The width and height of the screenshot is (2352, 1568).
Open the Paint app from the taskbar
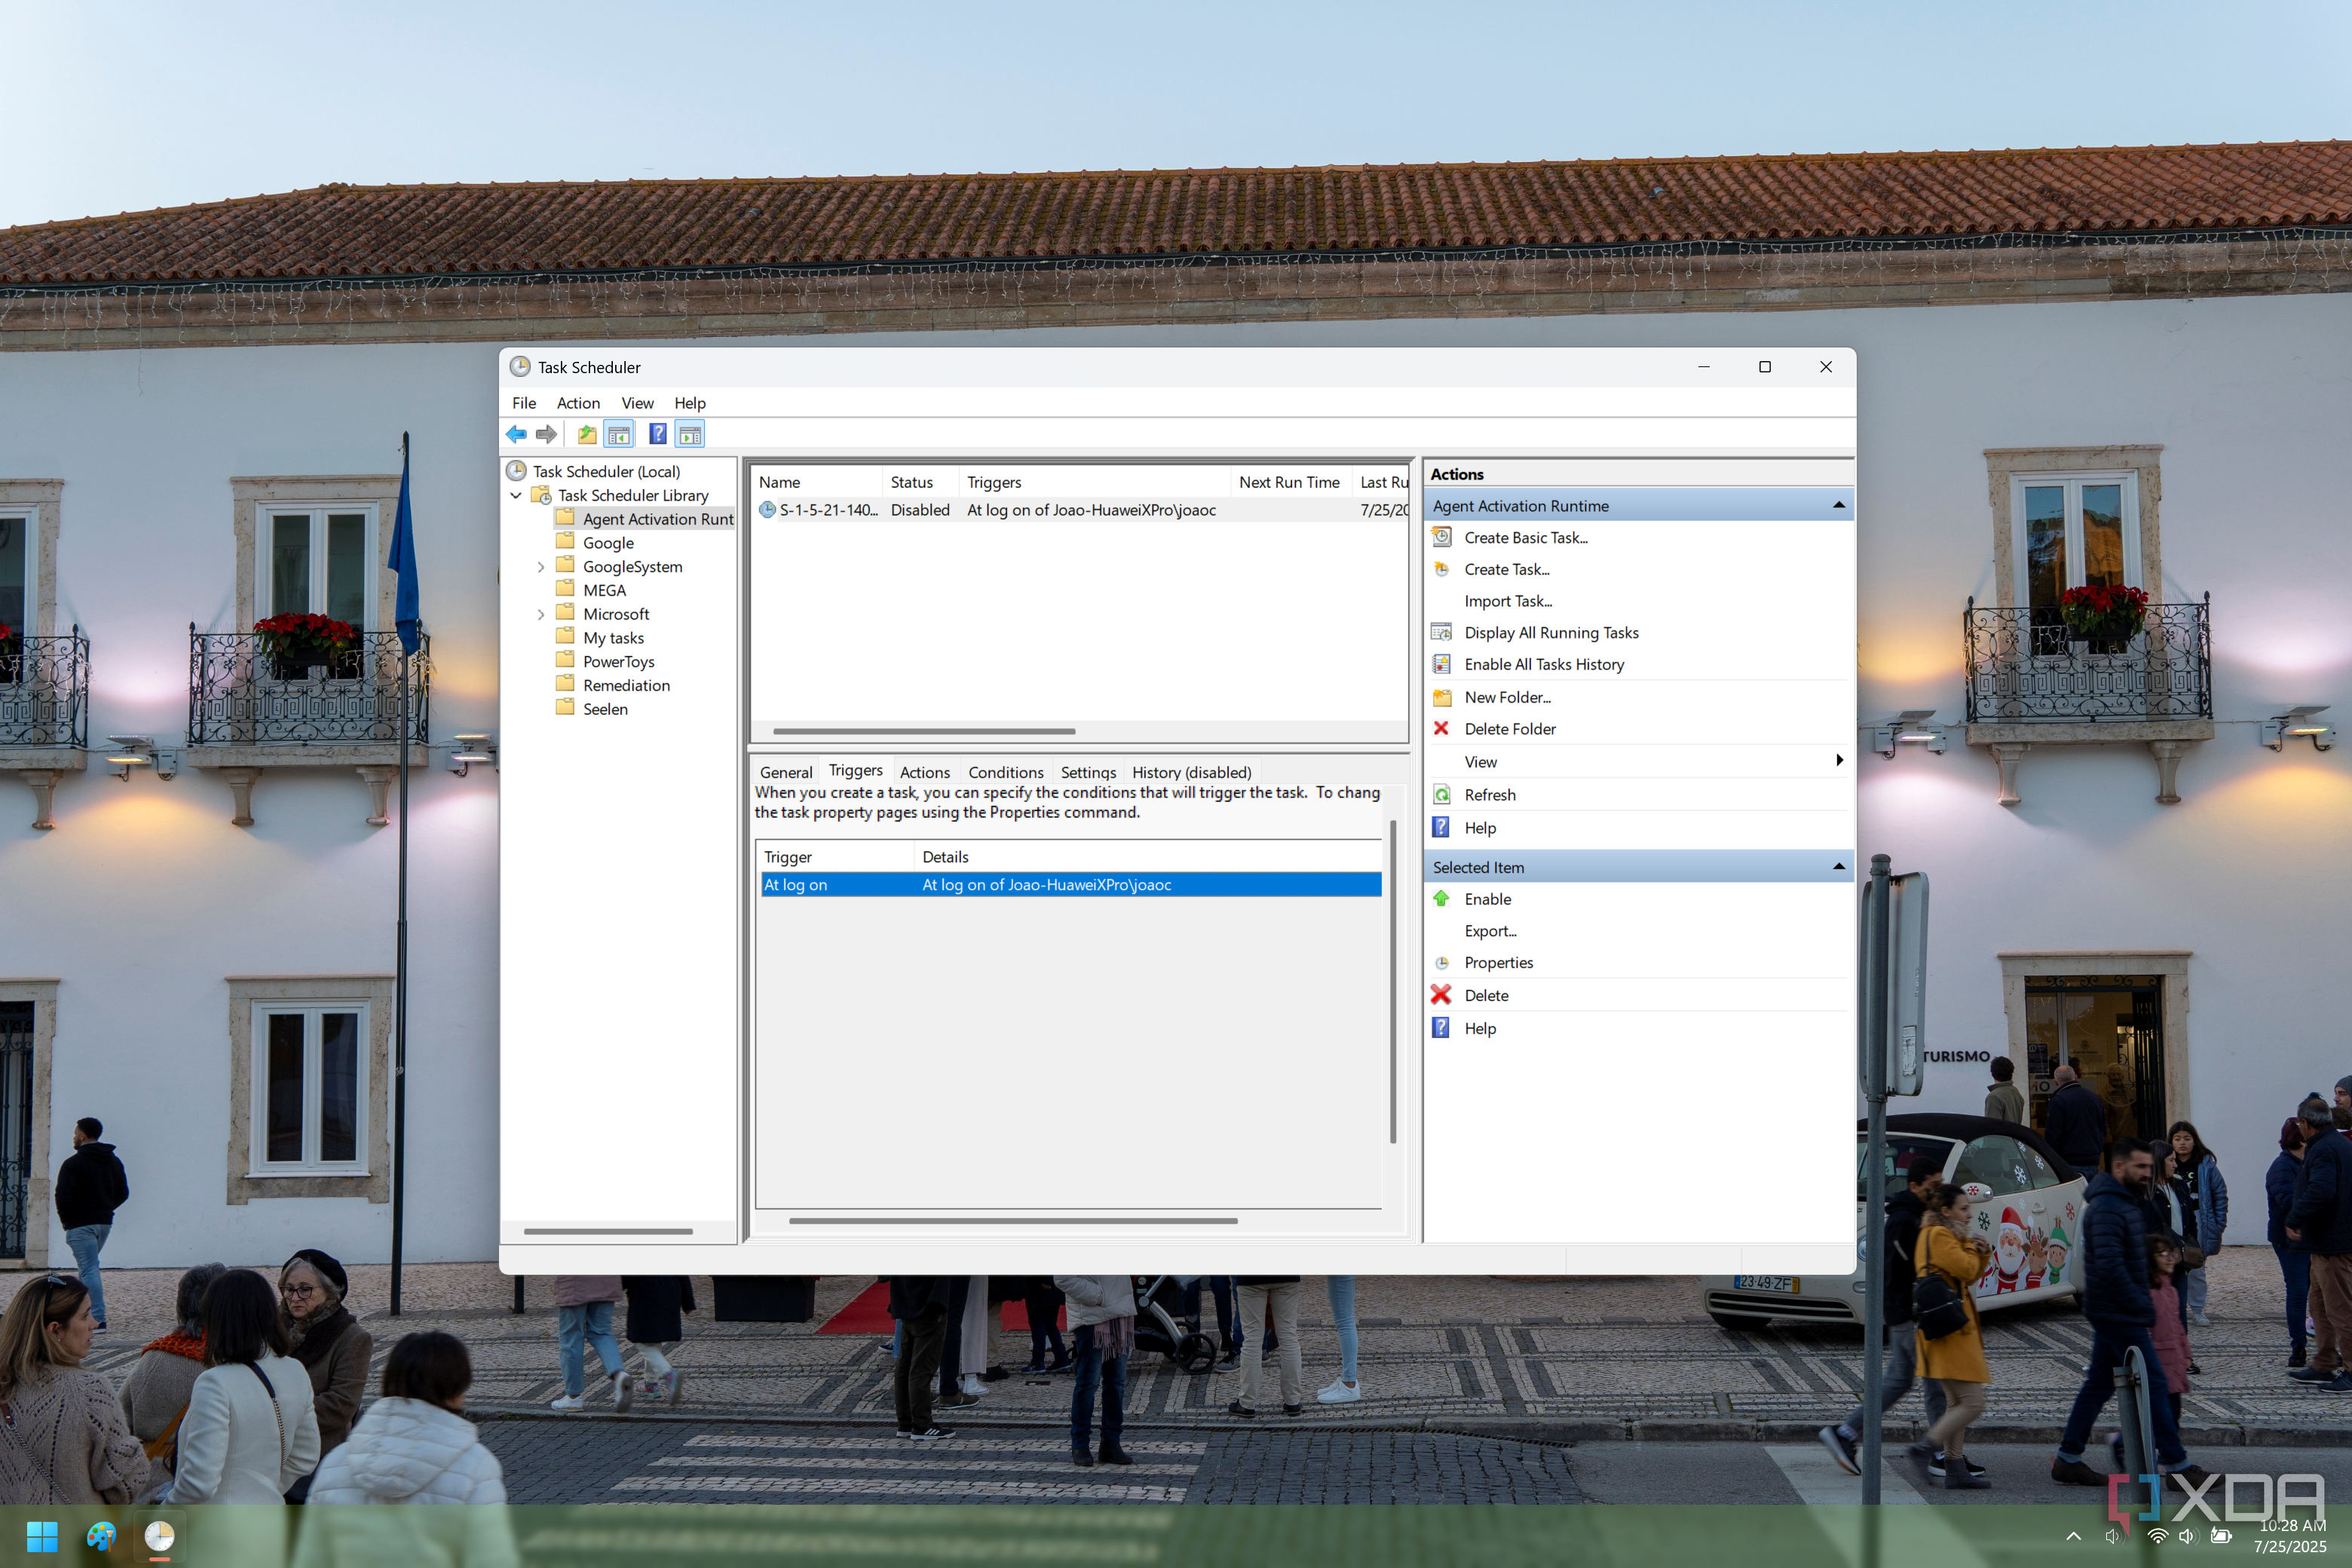point(101,1536)
